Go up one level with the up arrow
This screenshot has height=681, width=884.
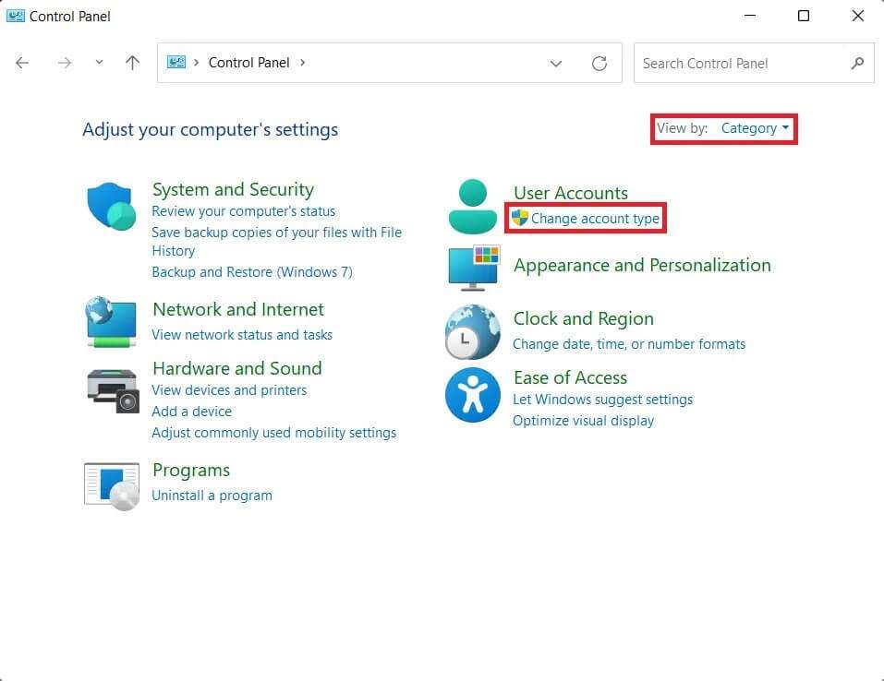[x=132, y=63]
